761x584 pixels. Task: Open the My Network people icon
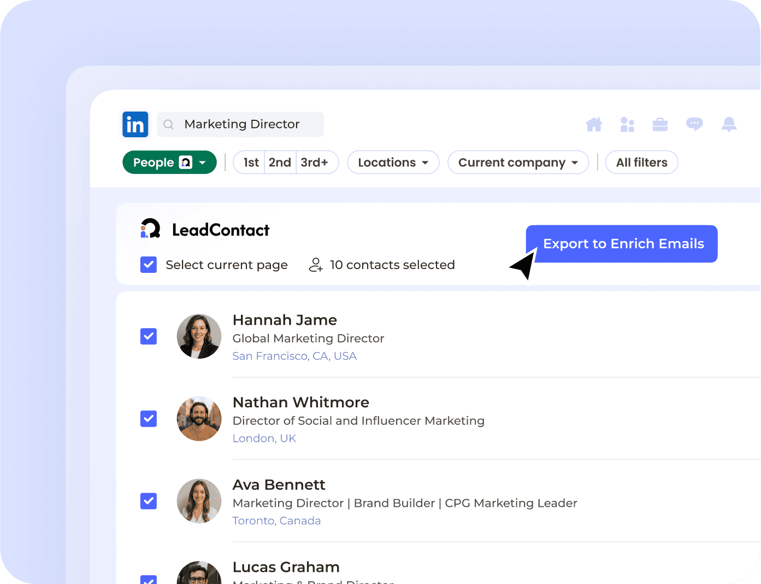(627, 125)
